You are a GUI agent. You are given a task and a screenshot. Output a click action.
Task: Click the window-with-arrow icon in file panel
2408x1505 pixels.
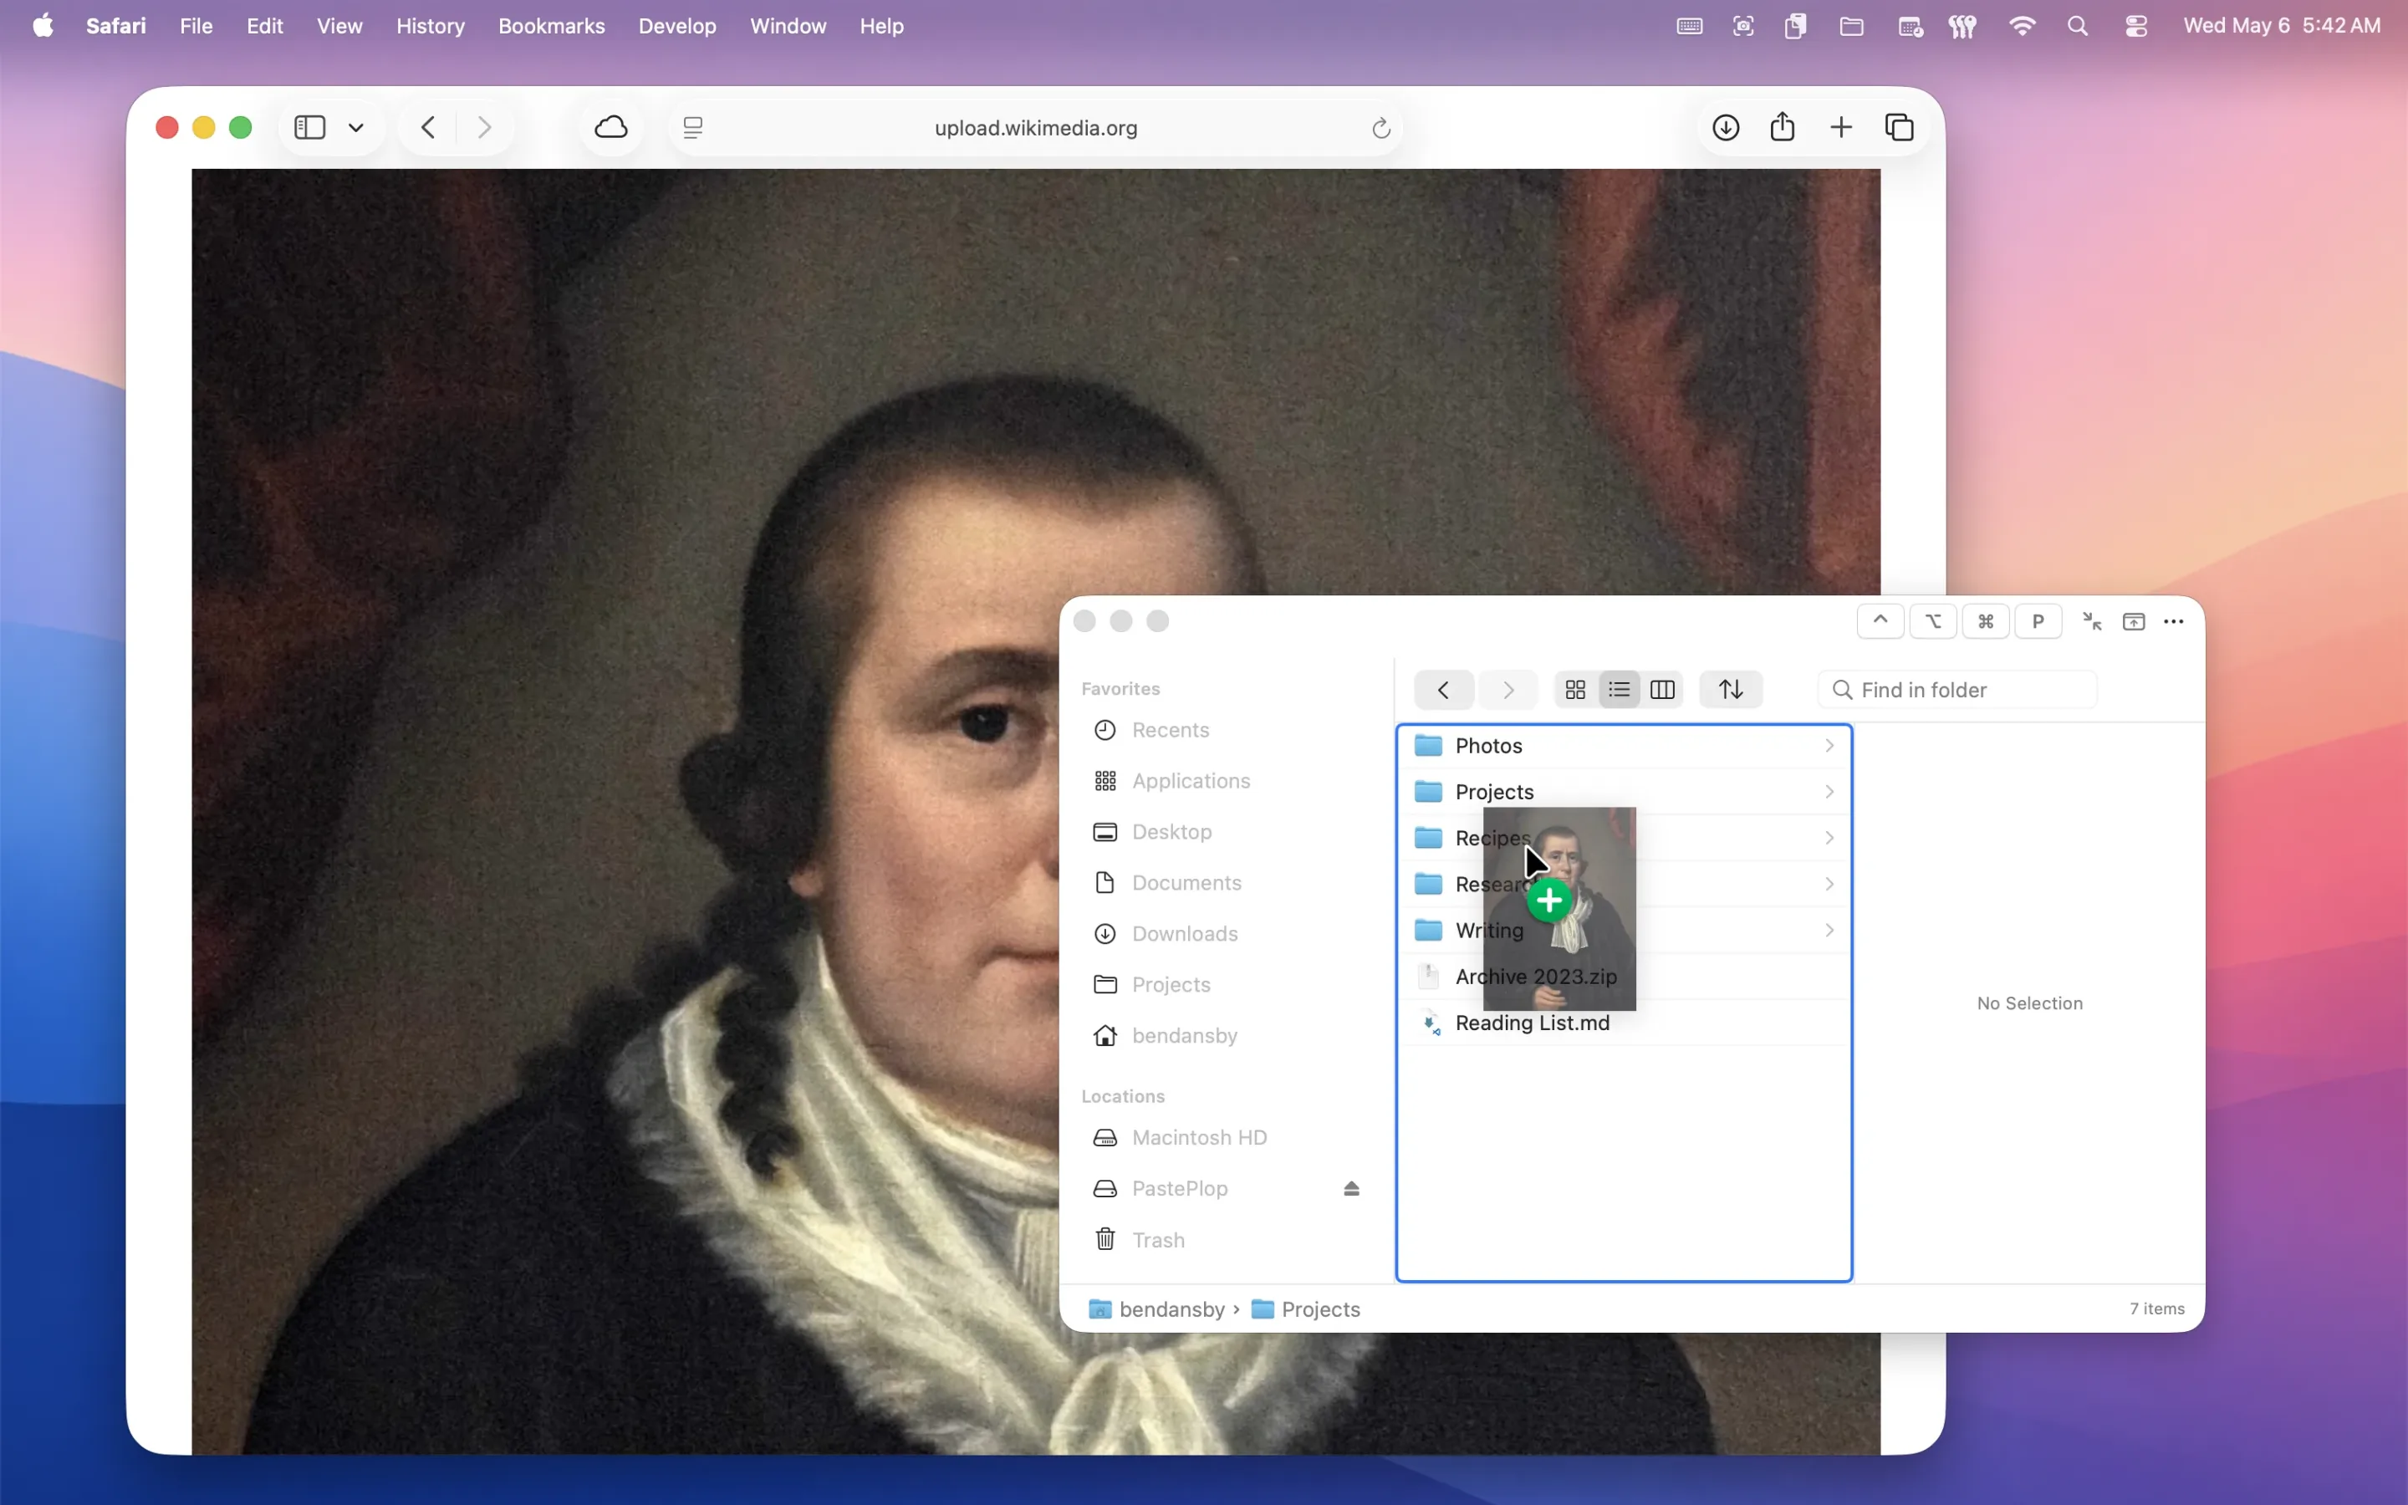tap(2134, 621)
